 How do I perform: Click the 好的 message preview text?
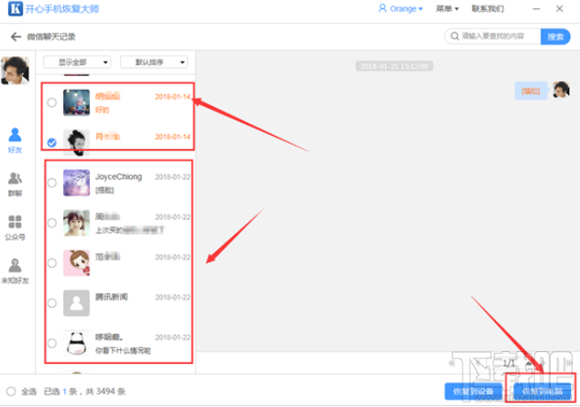(x=102, y=110)
